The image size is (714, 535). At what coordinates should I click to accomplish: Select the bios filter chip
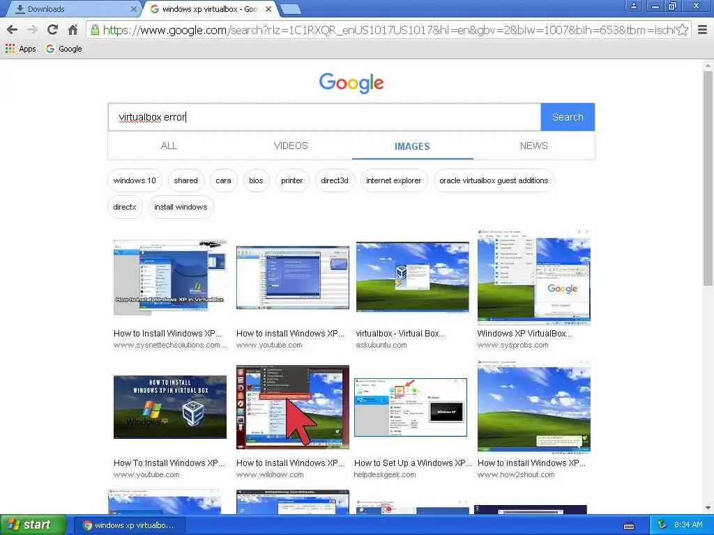pos(256,180)
